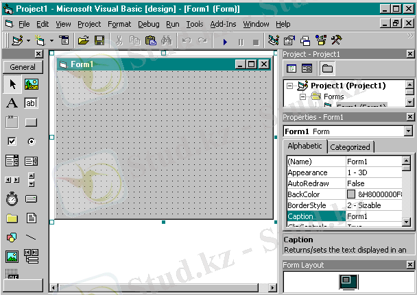Viewport: 417px width, 295px height.
Task: Switch to the Categorized tab
Action: (x=350, y=147)
